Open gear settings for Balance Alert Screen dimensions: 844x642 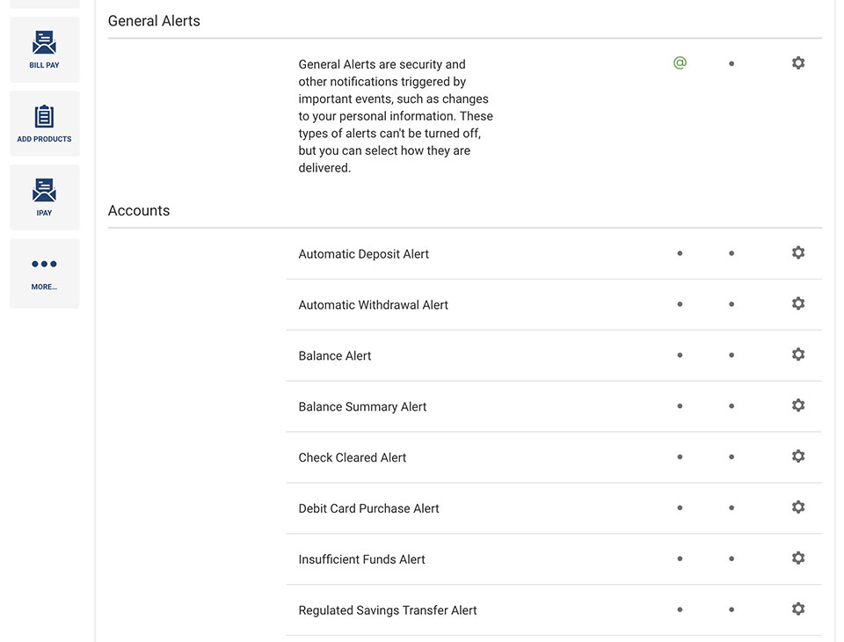[798, 354]
